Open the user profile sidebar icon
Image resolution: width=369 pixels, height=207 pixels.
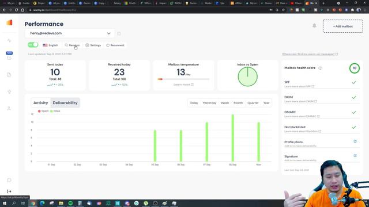[x=9, y=108]
